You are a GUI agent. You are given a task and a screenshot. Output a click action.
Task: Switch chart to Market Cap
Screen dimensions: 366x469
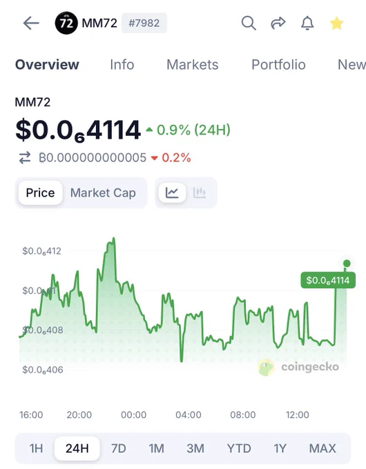[103, 192]
